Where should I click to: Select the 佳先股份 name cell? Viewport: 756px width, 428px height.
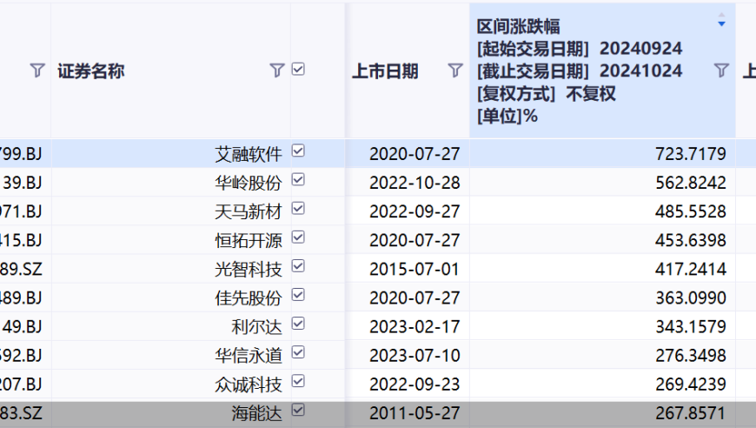click(171, 298)
